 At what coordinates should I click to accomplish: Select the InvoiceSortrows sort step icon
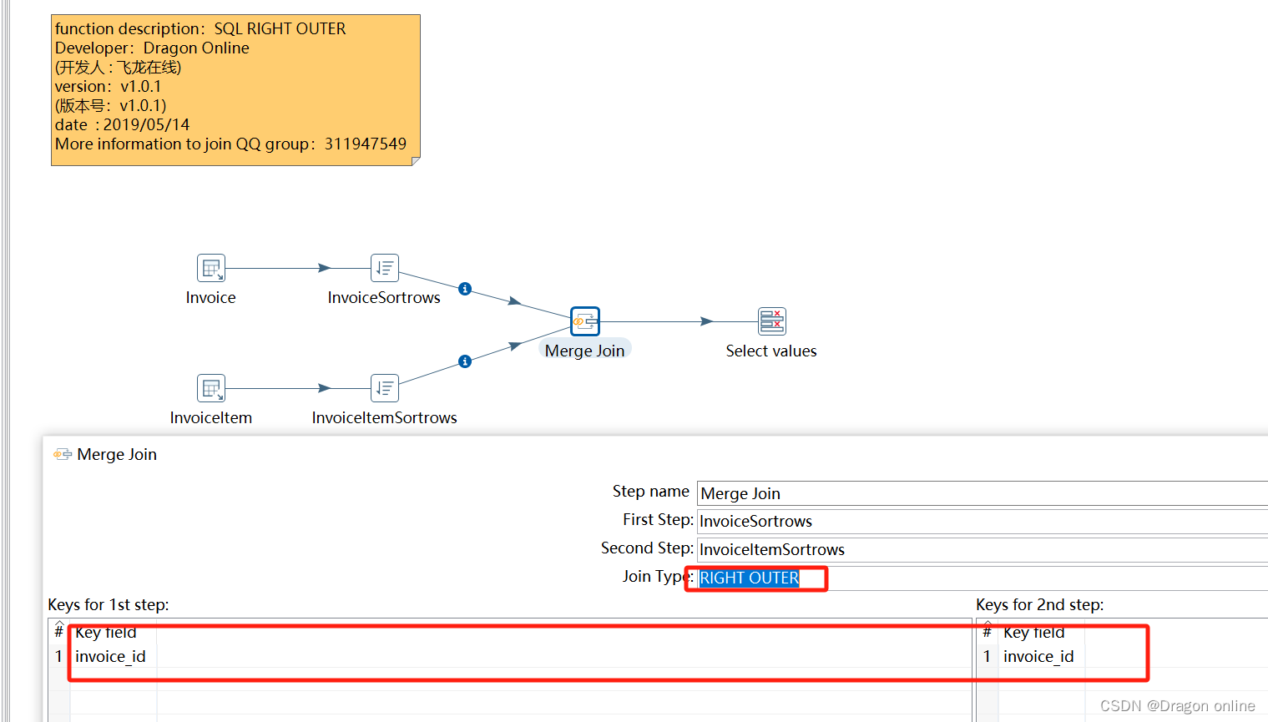pyautogui.click(x=385, y=268)
